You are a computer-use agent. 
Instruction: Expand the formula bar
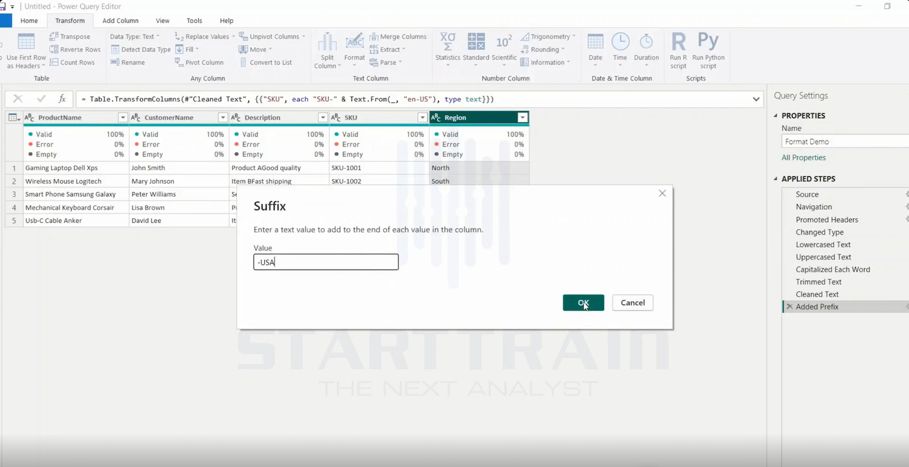[x=756, y=99]
